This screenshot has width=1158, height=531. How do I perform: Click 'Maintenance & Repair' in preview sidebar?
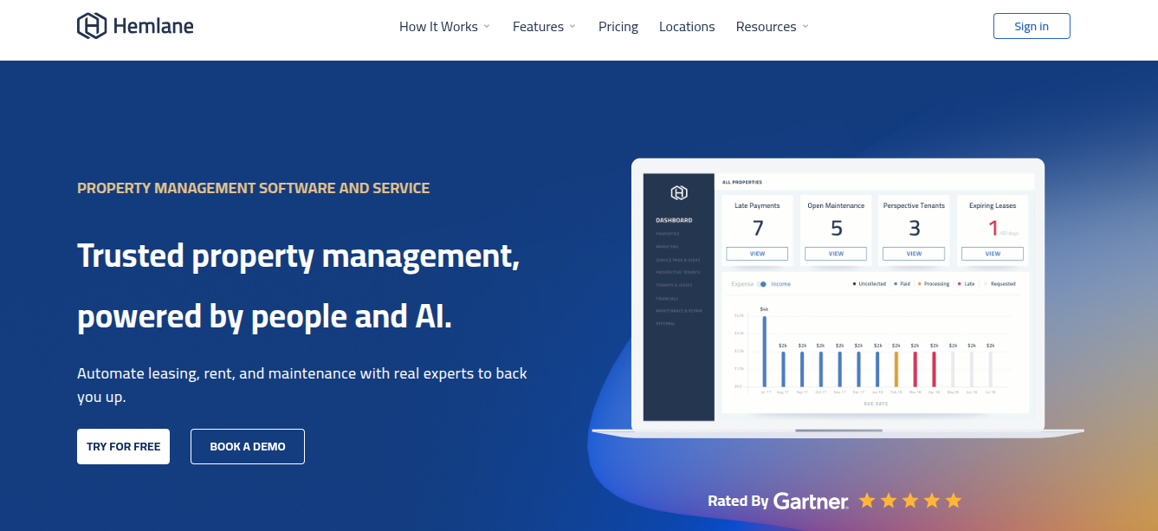[678, 311]
